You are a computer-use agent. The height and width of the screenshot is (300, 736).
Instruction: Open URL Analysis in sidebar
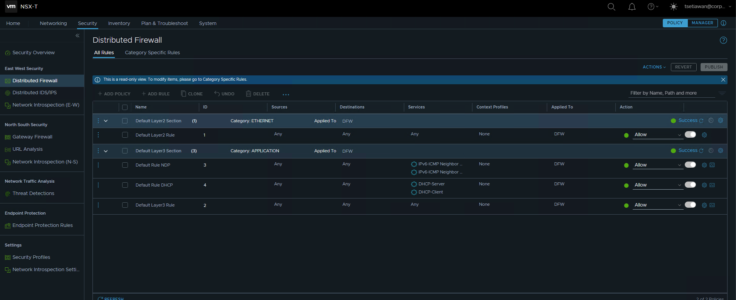click(27, 149)
